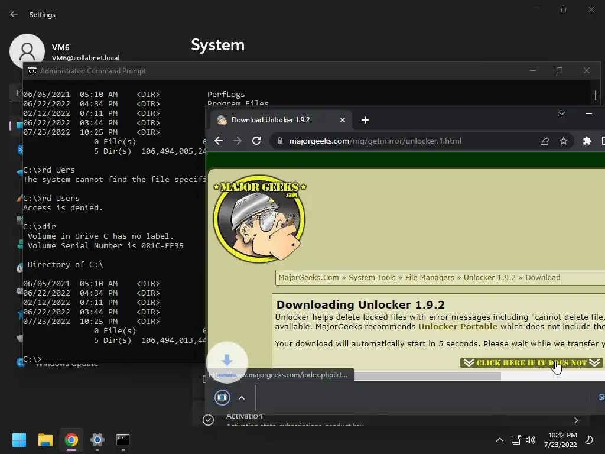605x454 pixels.
Task: Click Command Prompt vertical scrollbar
Action: 596,95
